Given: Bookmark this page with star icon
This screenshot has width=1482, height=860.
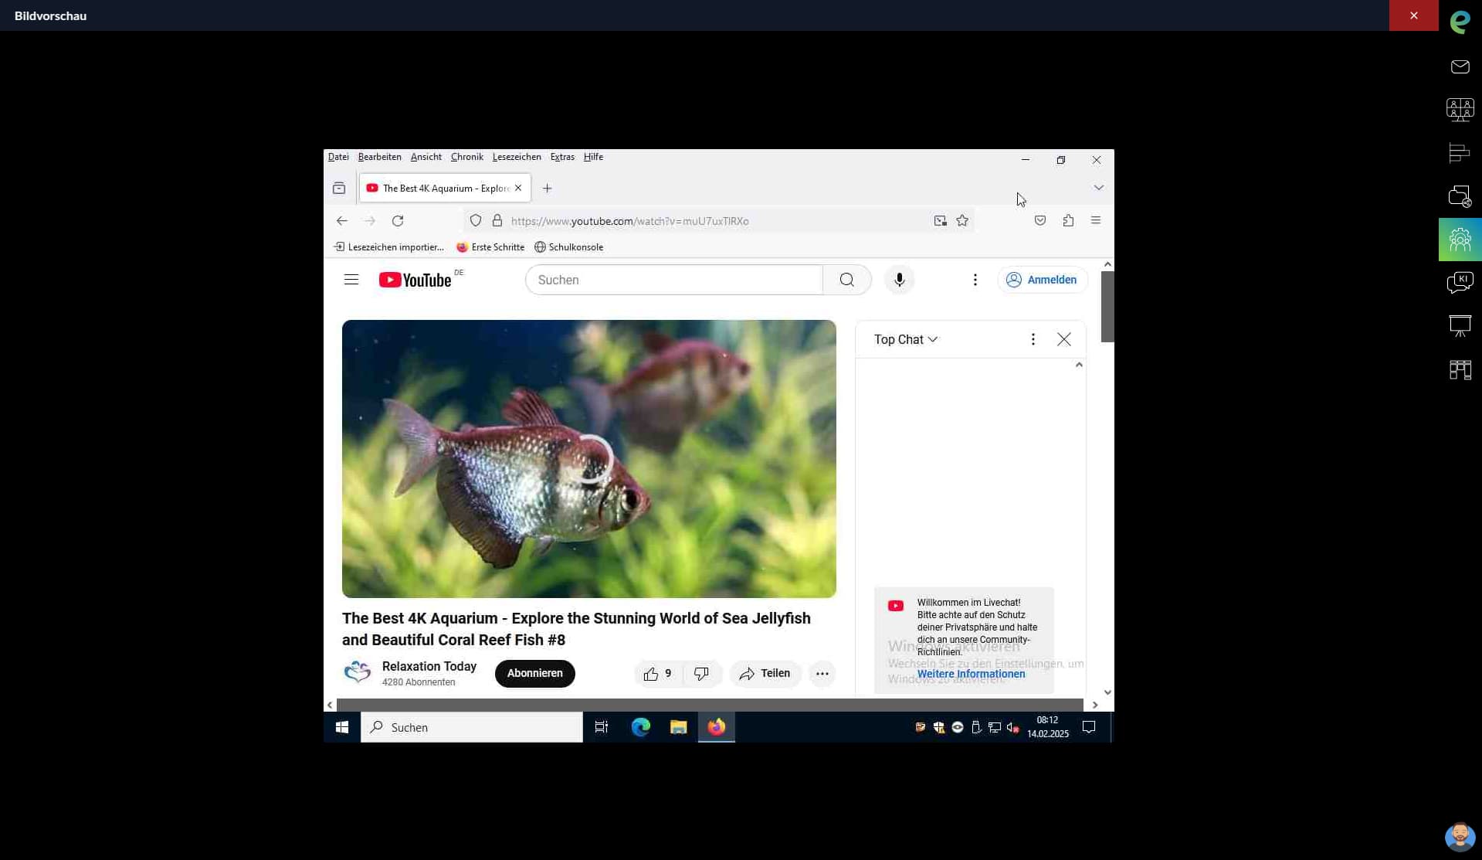Looking at the screenshot, I should 962,221.
